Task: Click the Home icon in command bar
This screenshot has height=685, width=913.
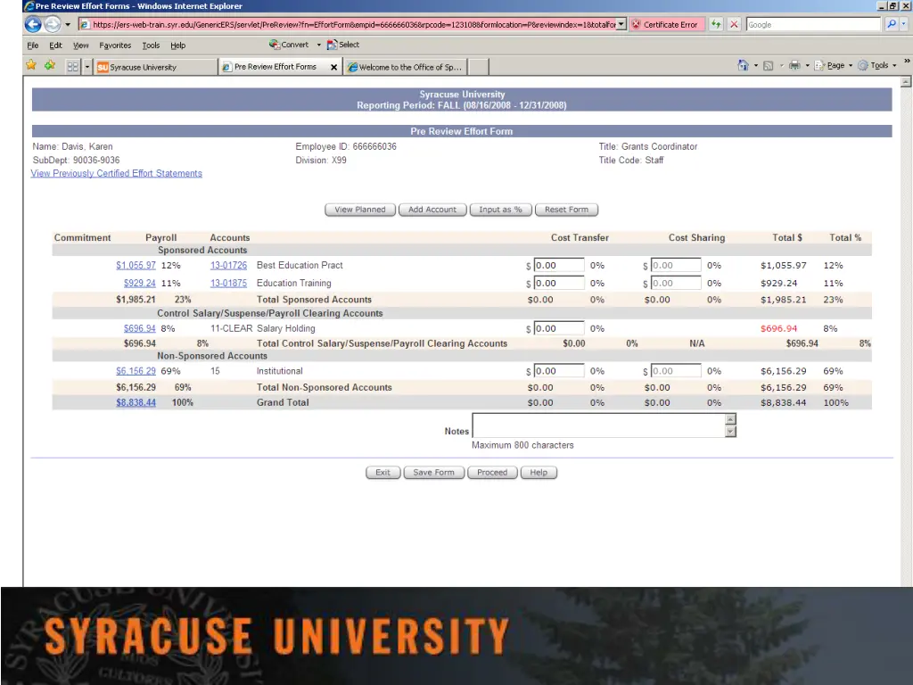Action: [x=743, y=65]
